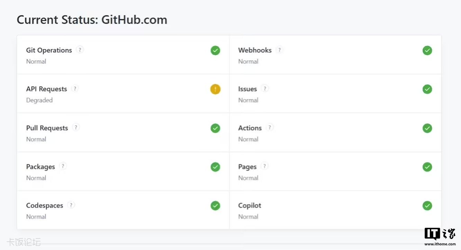Click the green checkmark for Git Operations
Screen dimensions: 461x250
tap(215, 51)
